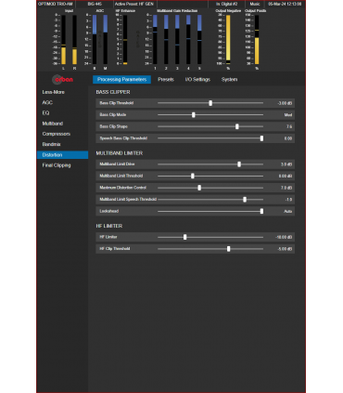Viewport: 343px width, 393px height.
Task: Click the Maximum Distortion Control value 7.0 dB
Action: (x=286, y=188)
